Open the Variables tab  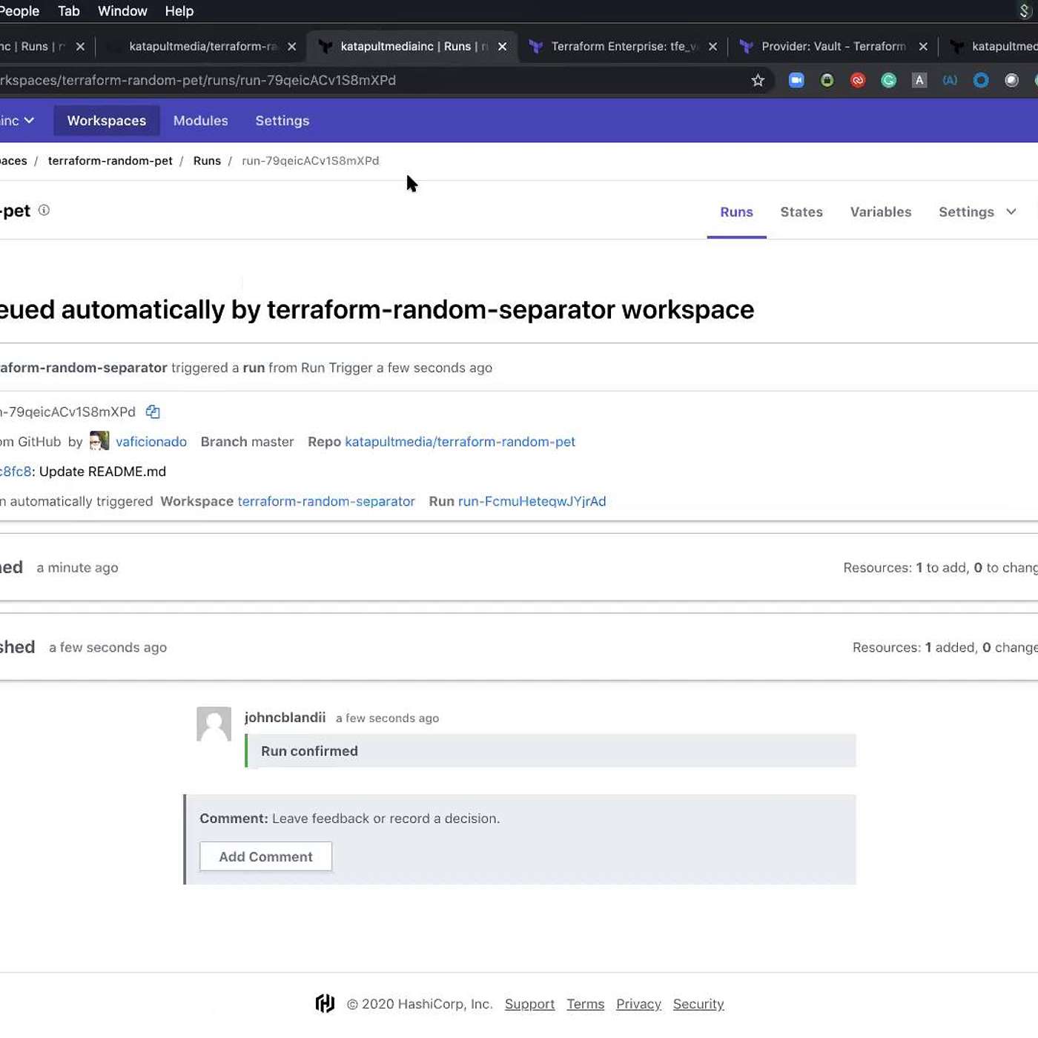pos(880,212)
